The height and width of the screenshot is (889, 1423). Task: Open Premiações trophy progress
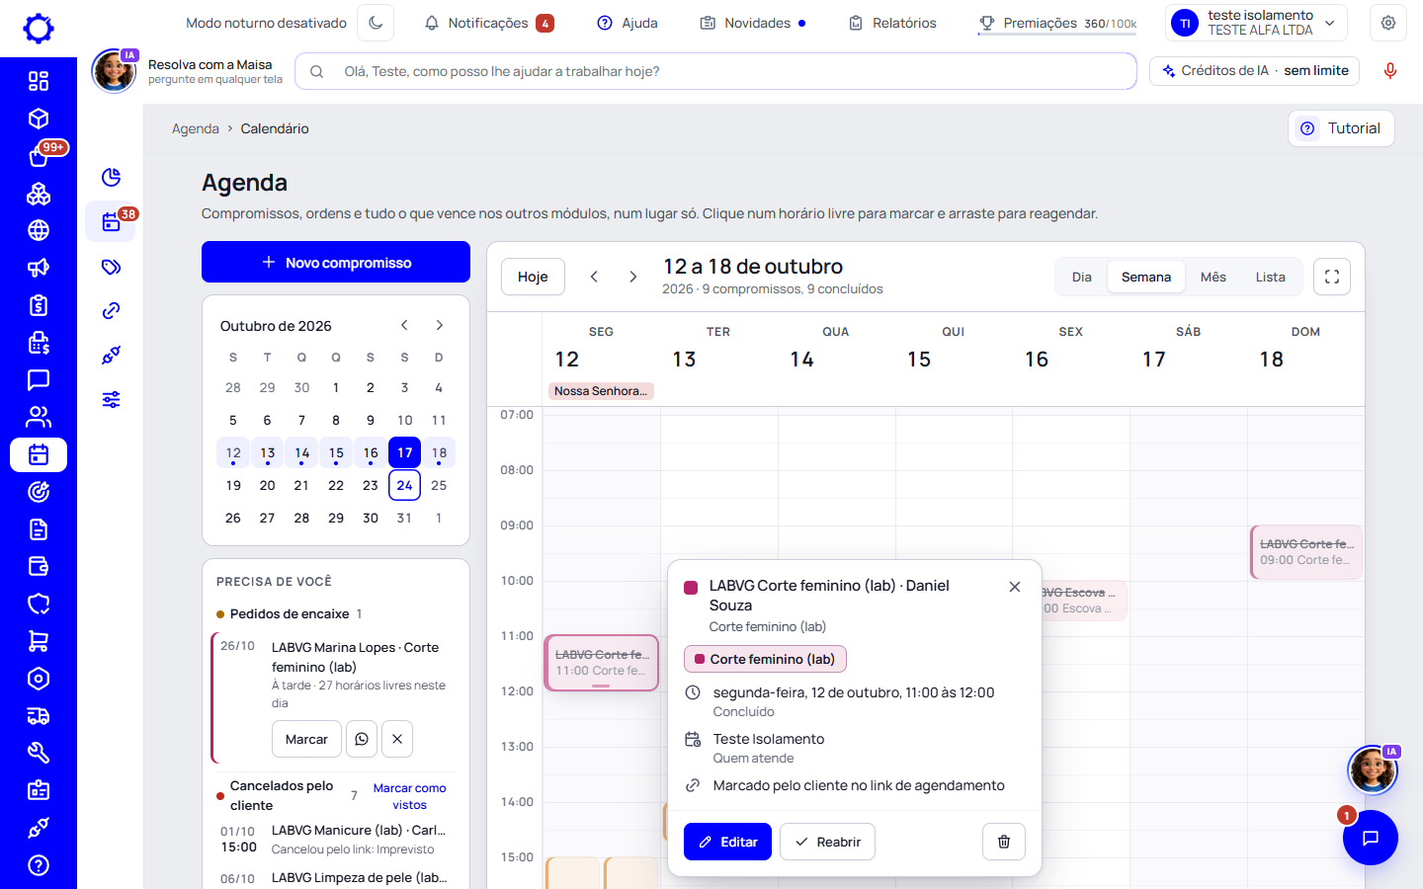[1057, 23]
